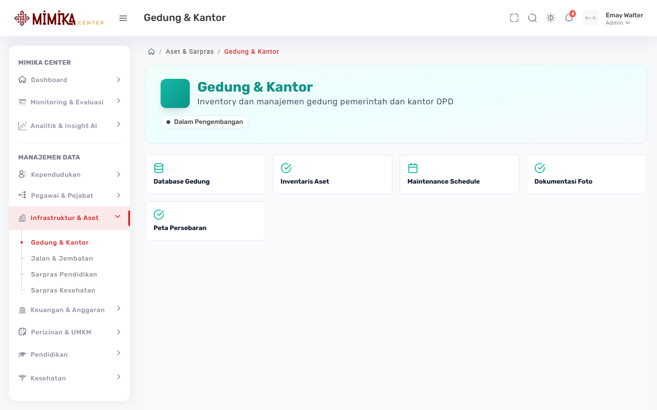Expand Dashboard chevron
The width and height of the screenshot is (657, 410).
(x=119, y=80)
